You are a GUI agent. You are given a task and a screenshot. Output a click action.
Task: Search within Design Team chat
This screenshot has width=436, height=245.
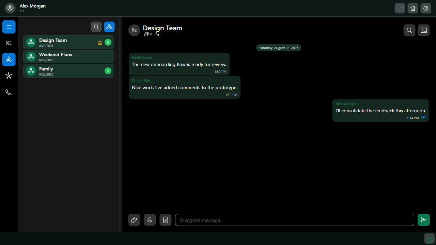[x=409, y=30]
